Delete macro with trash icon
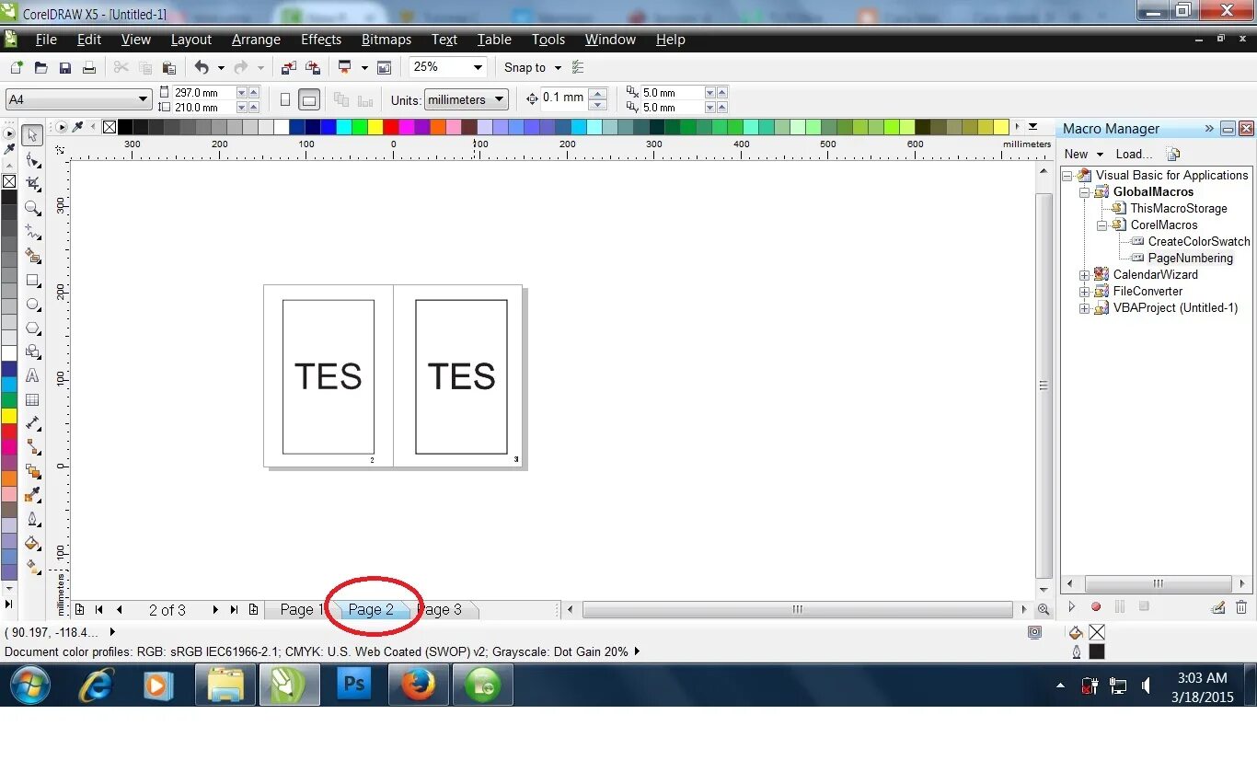This screenshot has width=1257, height=772. coord(1241,607)
